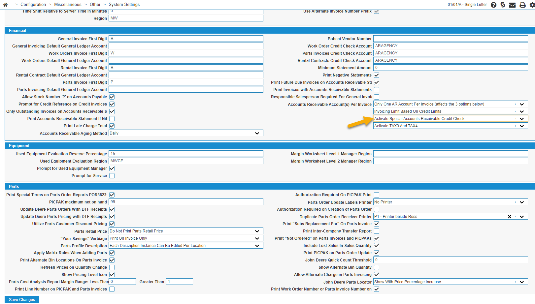Click Used Equipment Evaluation Region field
Image resolution: width=535 pixels, height=304 pixels.
tap(186, 161)
